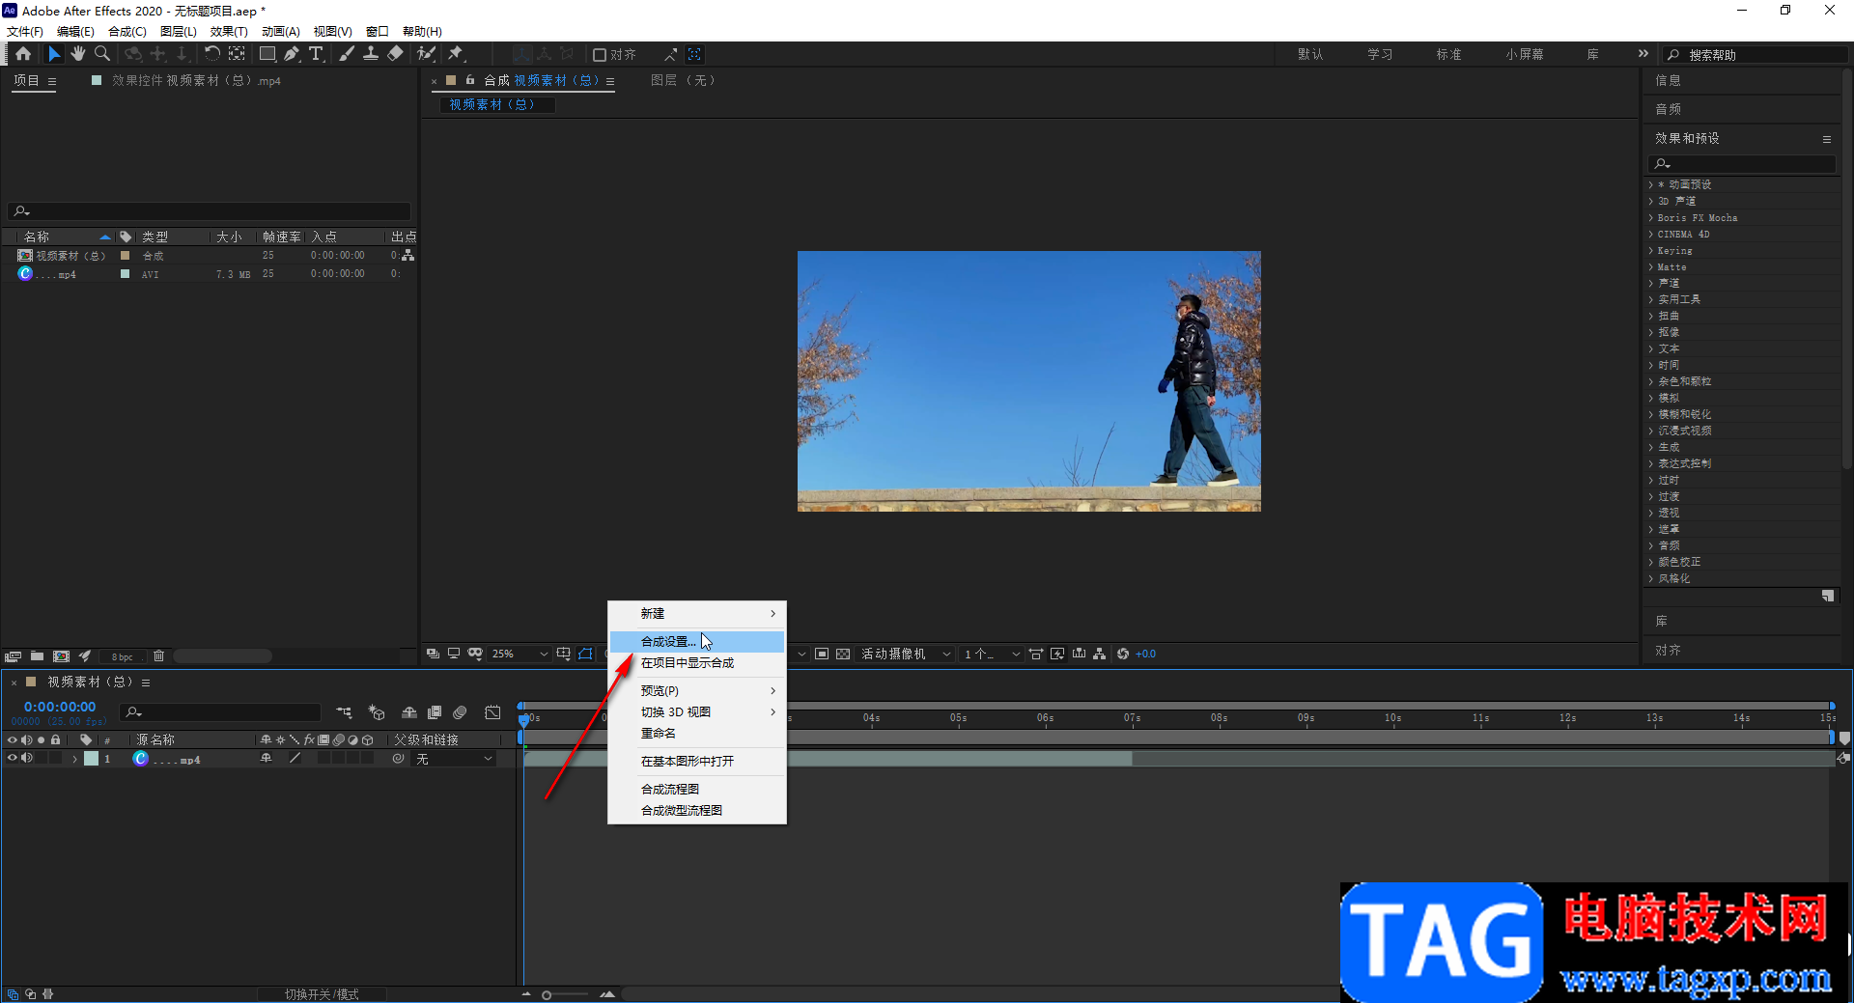This screenshot has width=1854, height=1003.
Task: Select the Brush tool
Action: [347, 54]
